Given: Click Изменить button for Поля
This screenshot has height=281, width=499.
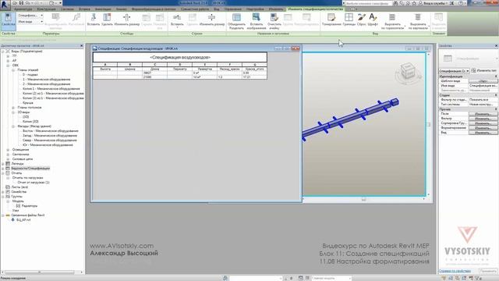Looking at the screenshot, I should [x=483, y=114].
